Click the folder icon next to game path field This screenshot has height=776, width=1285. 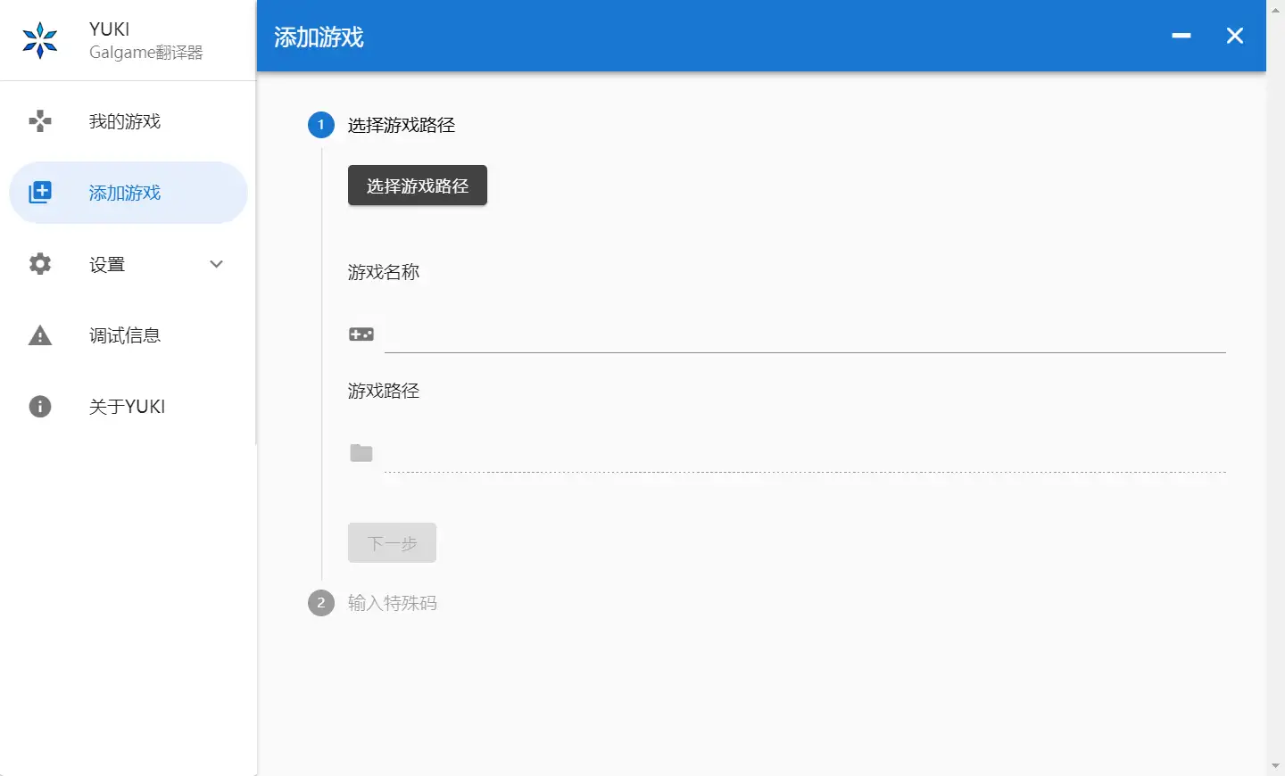(361, 453)
